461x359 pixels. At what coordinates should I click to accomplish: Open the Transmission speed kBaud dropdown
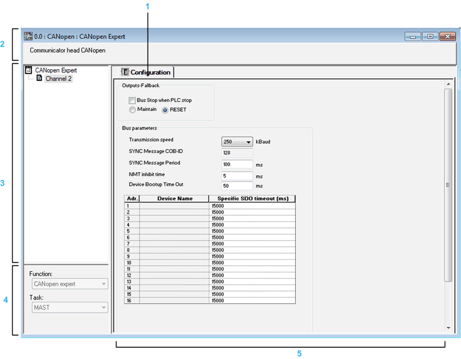pyautogui.click(x=237, y=142)
